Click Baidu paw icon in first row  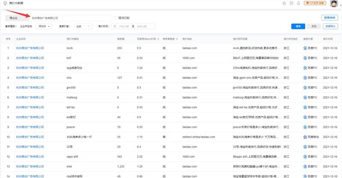[x=305, y=48]
